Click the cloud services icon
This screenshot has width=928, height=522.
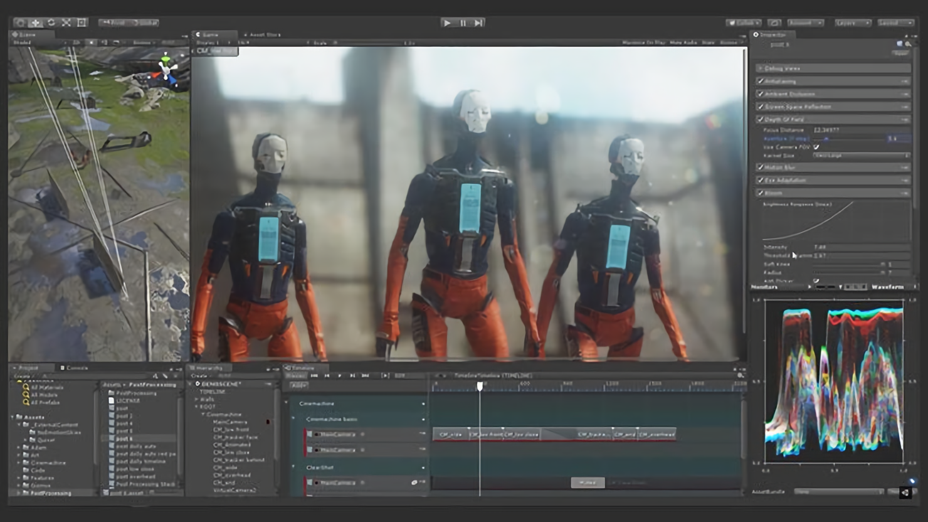[774, 23]
